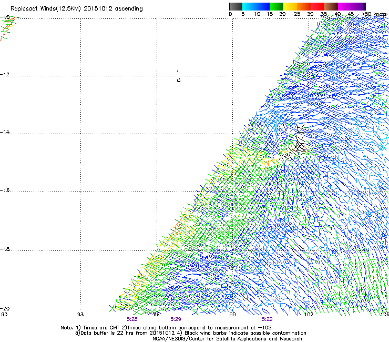The height and width of the screenshot is (342, 389).
Task: Click the 90 longitude axis label
Action: (x=4, y=315)
